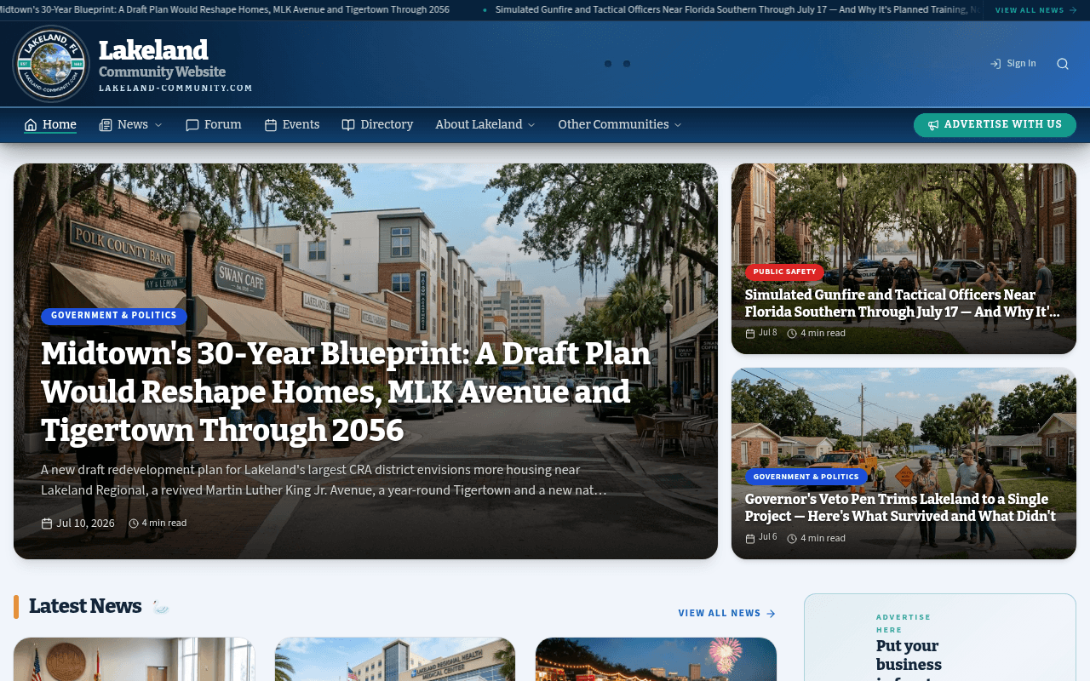Click the Midtown ticker headline at top
Screen dimensions: 1090x681
[x=225, y=10]
